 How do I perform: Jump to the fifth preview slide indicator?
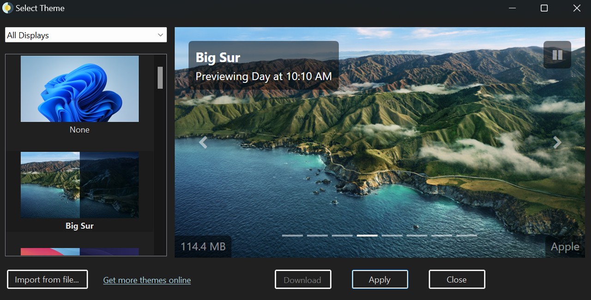click(x=392, y=235)
